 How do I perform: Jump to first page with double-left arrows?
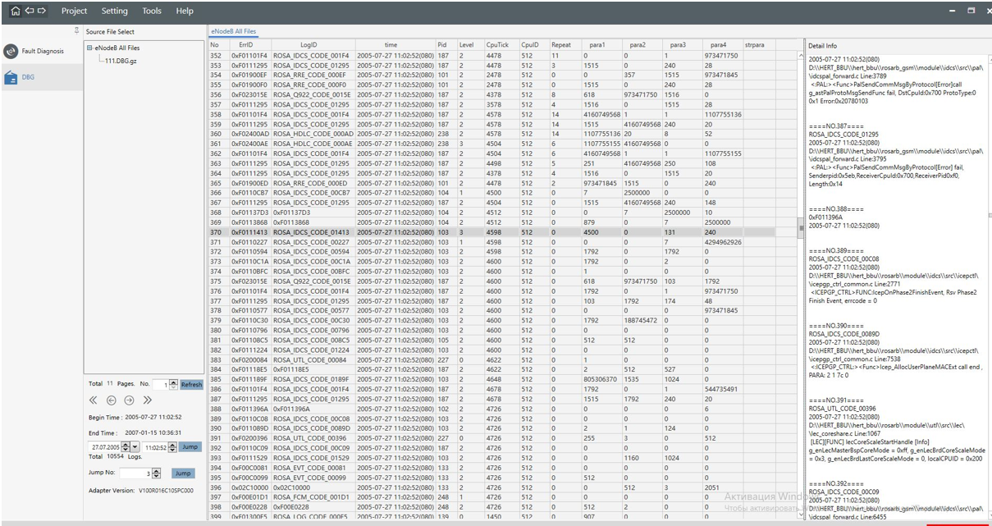(x=94, y=400)
